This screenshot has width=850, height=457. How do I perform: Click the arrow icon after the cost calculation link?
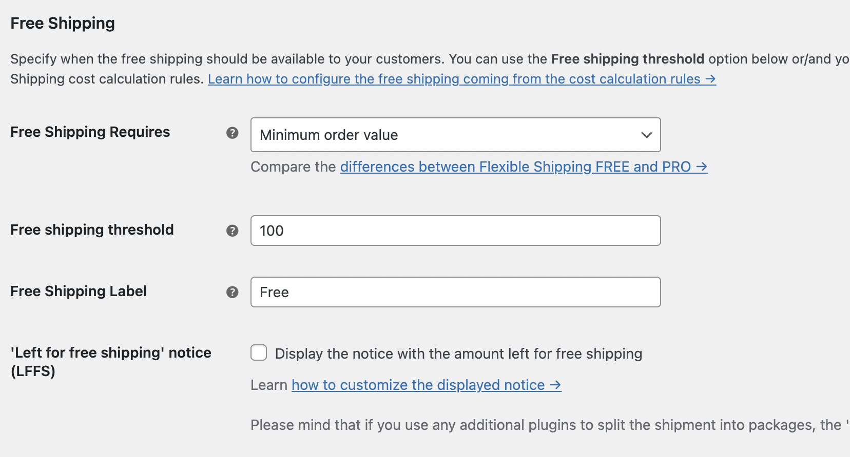click(x=710, y=79)
